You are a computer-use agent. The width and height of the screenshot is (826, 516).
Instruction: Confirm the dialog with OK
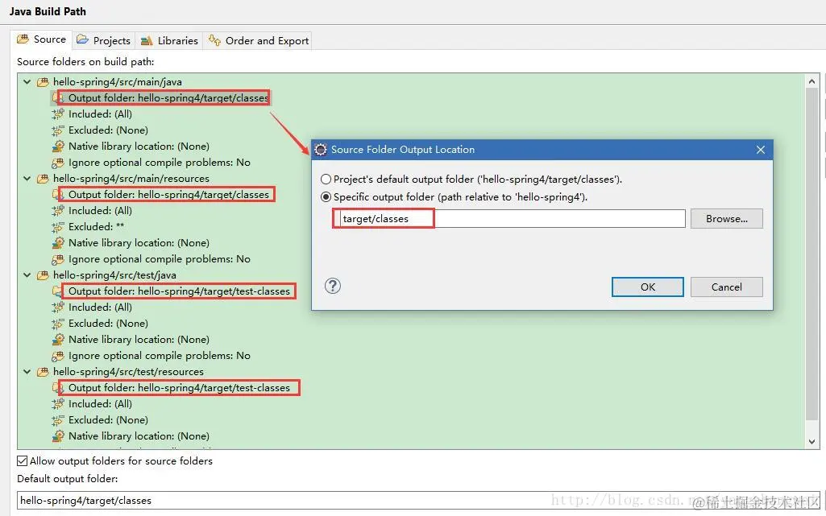(647, 287)
